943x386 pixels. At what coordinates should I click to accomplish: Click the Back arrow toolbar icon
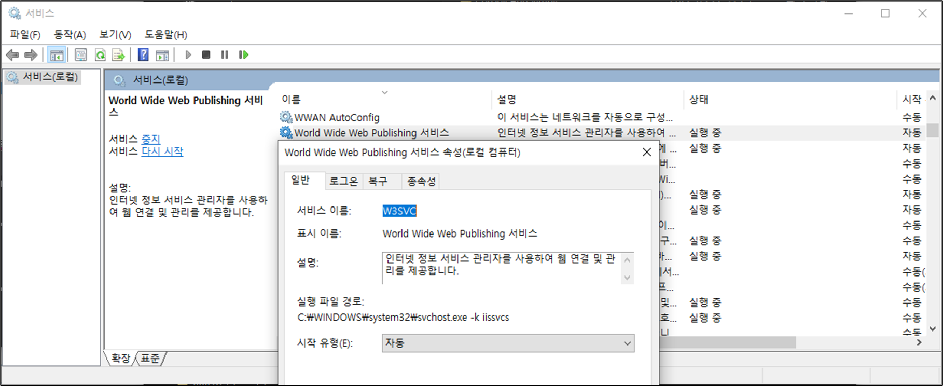(x=12, y=54)
